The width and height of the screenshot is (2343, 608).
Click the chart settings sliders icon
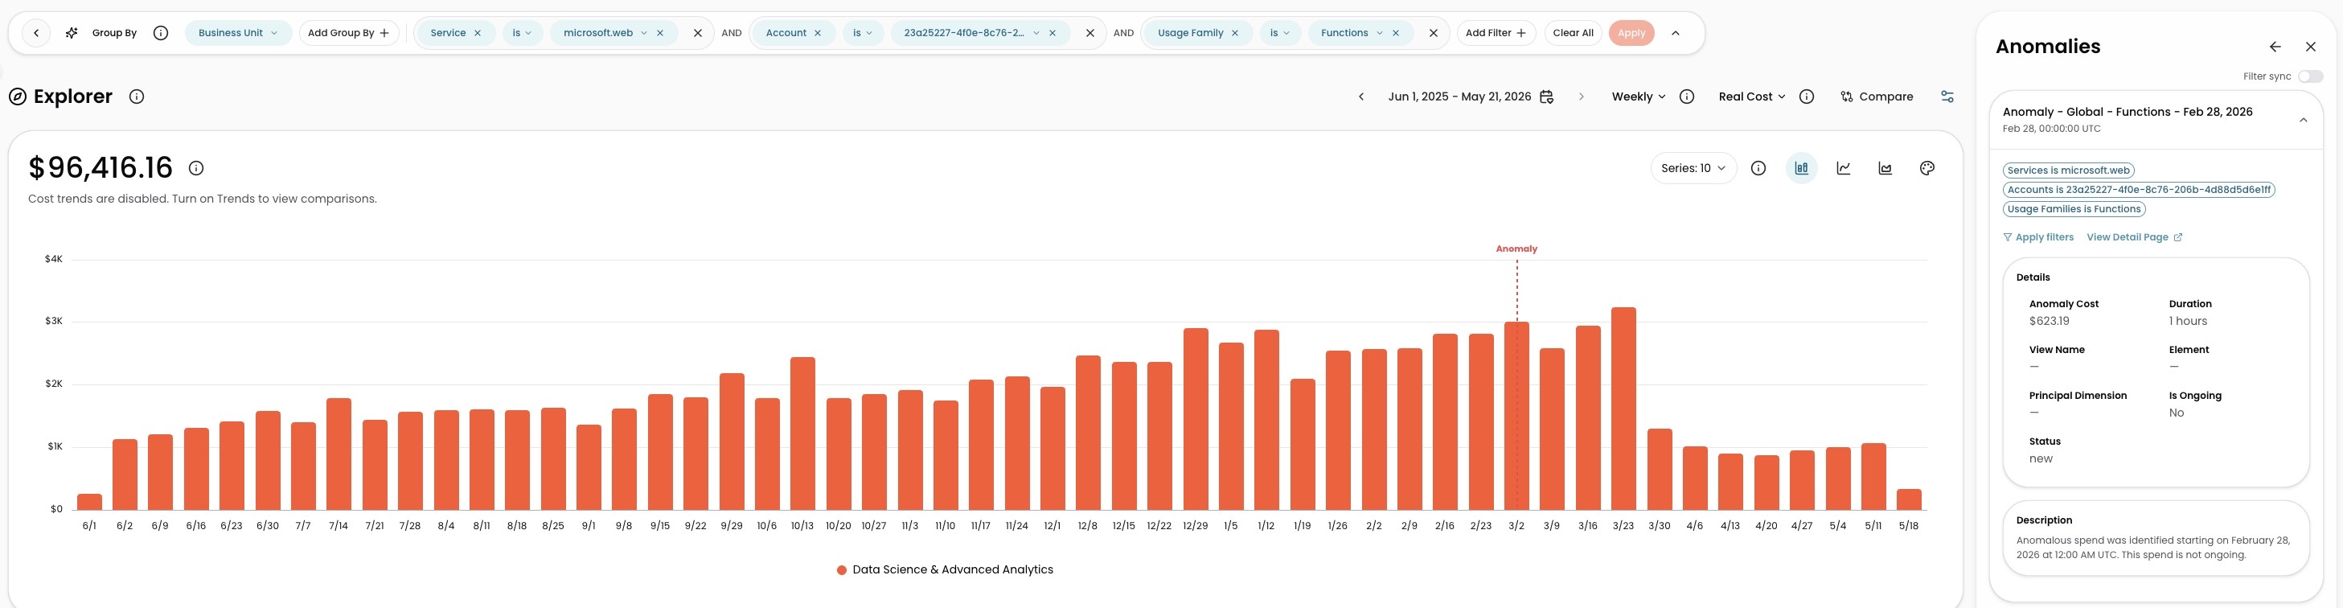pyautogui.click(x=1947, y=97)
